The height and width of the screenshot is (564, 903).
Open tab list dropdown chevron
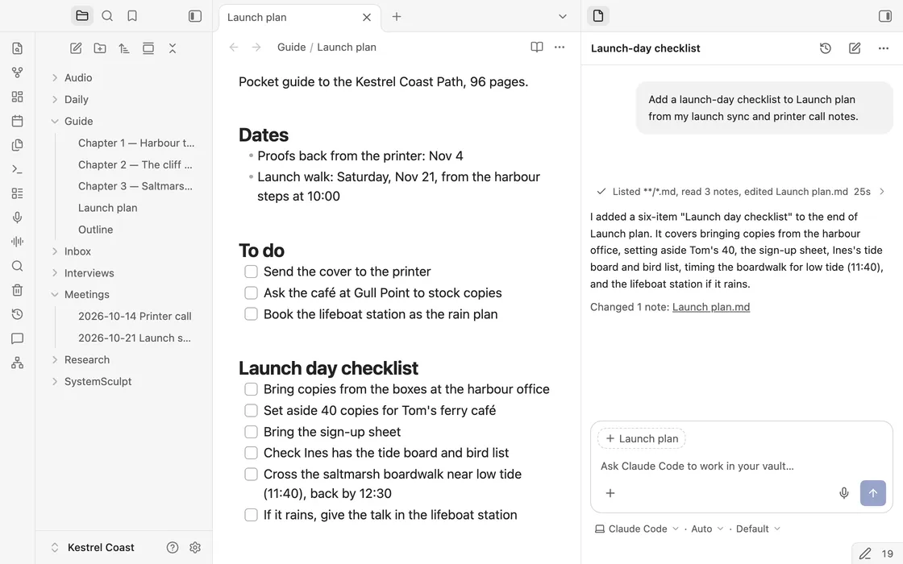[563, 17]
